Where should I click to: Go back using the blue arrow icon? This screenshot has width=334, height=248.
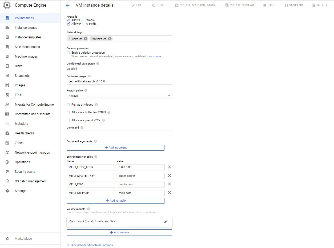[x=67, y=5]
